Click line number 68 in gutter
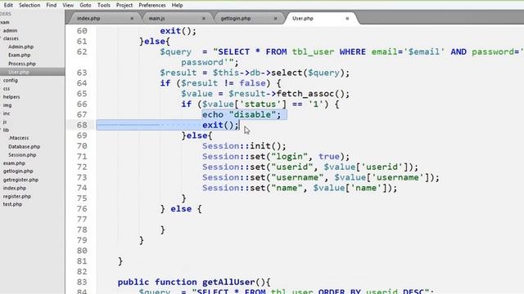 (82, 125)
